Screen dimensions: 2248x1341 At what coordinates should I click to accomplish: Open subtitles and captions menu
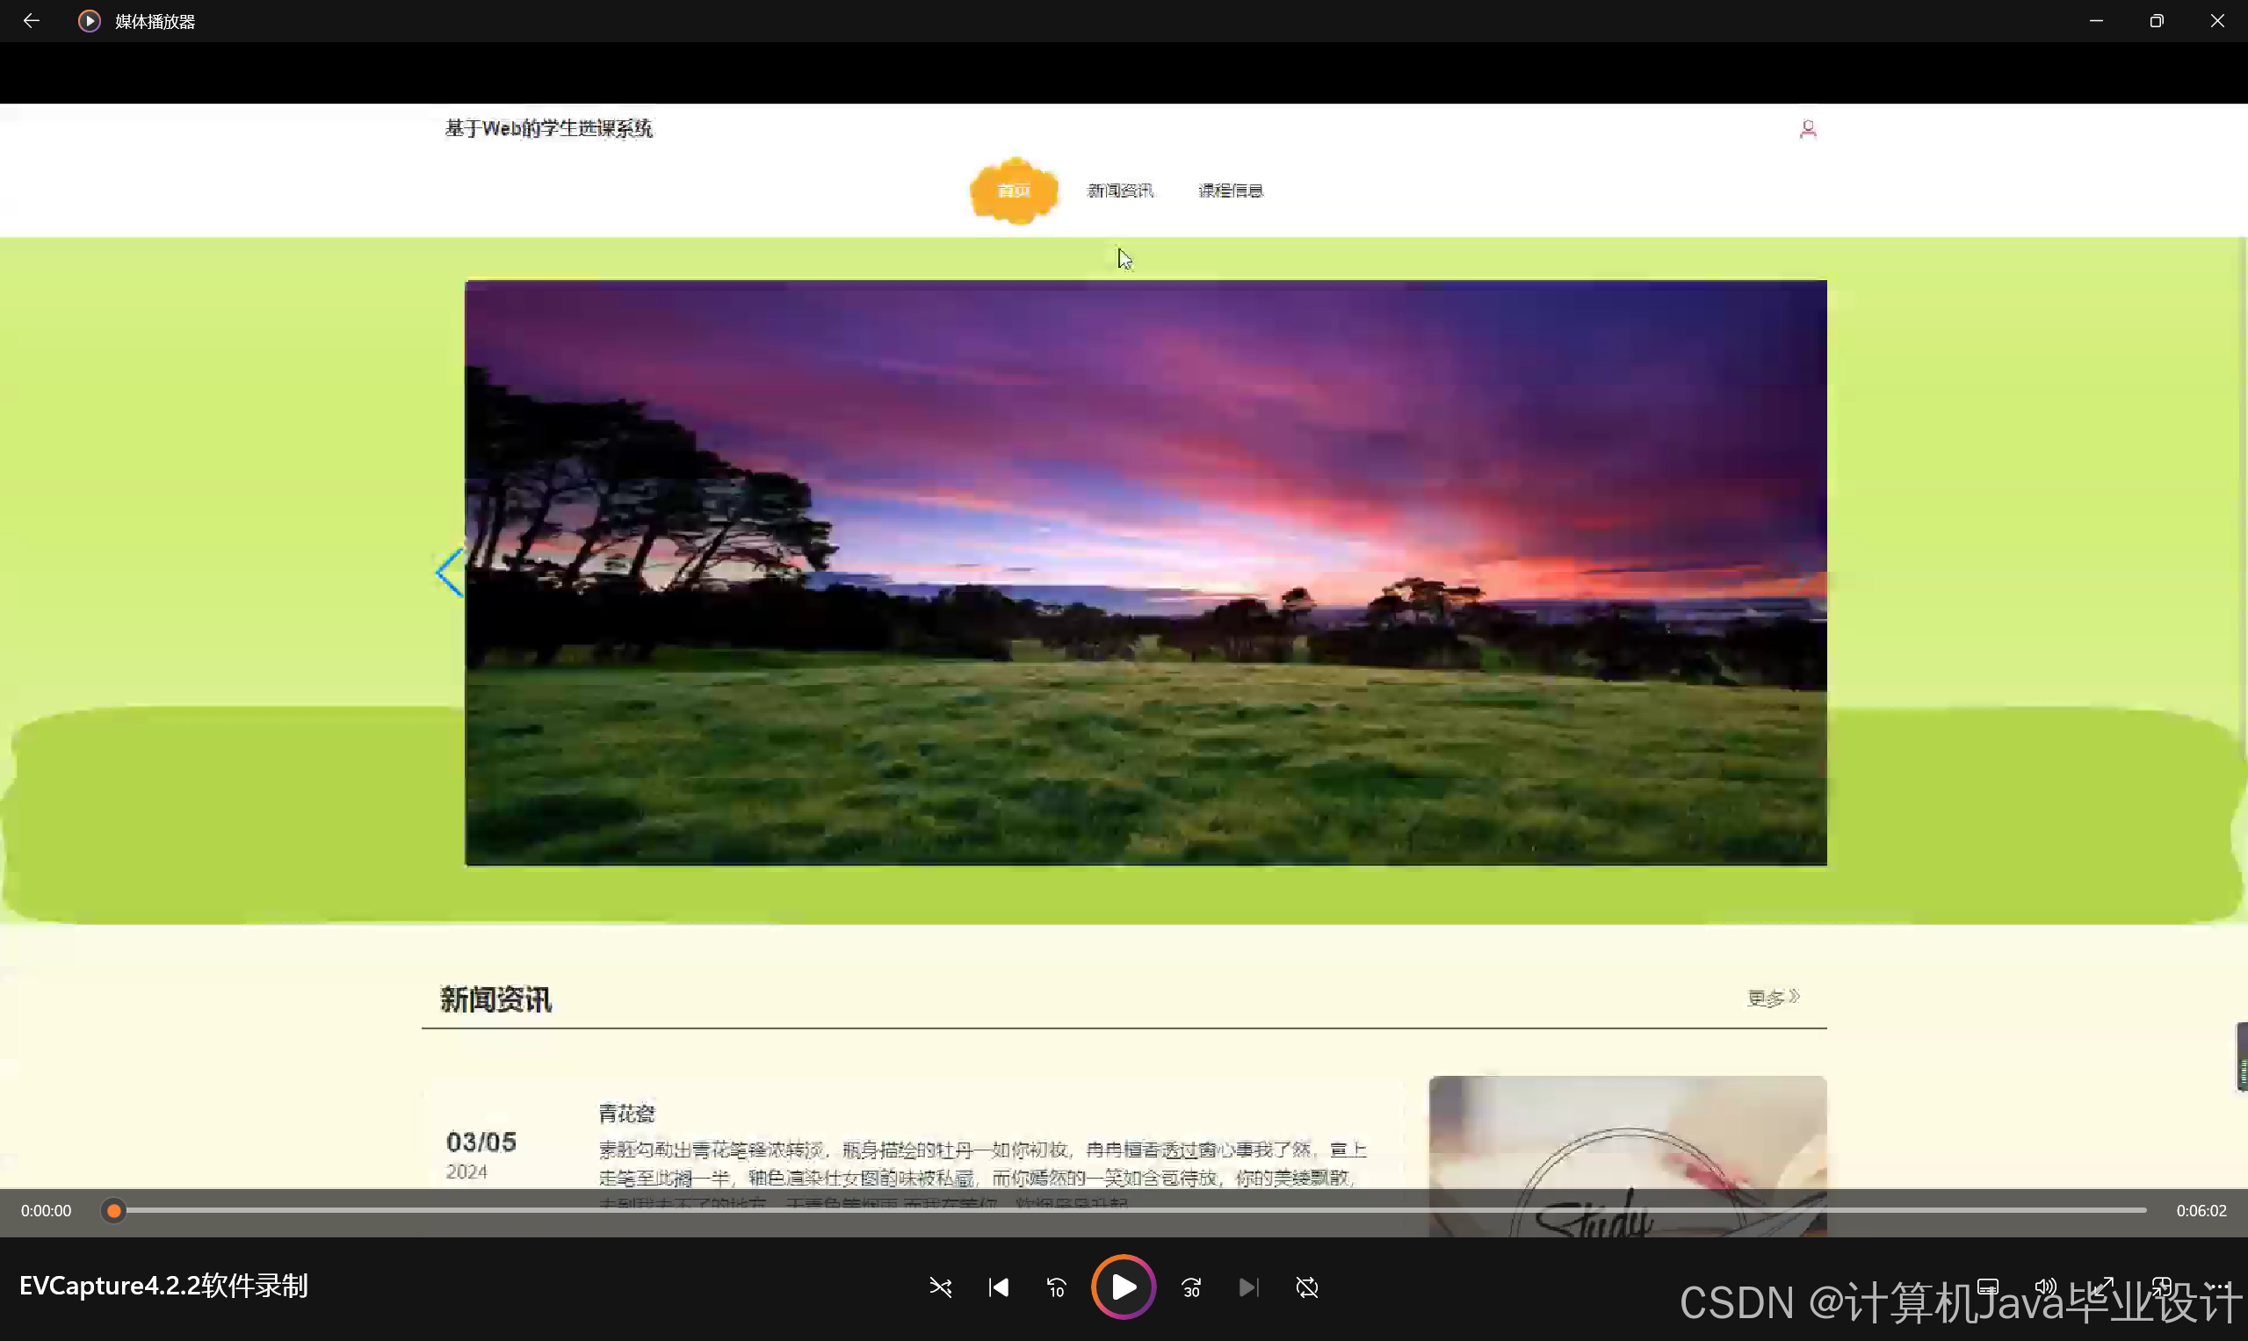point(1988,1287)
